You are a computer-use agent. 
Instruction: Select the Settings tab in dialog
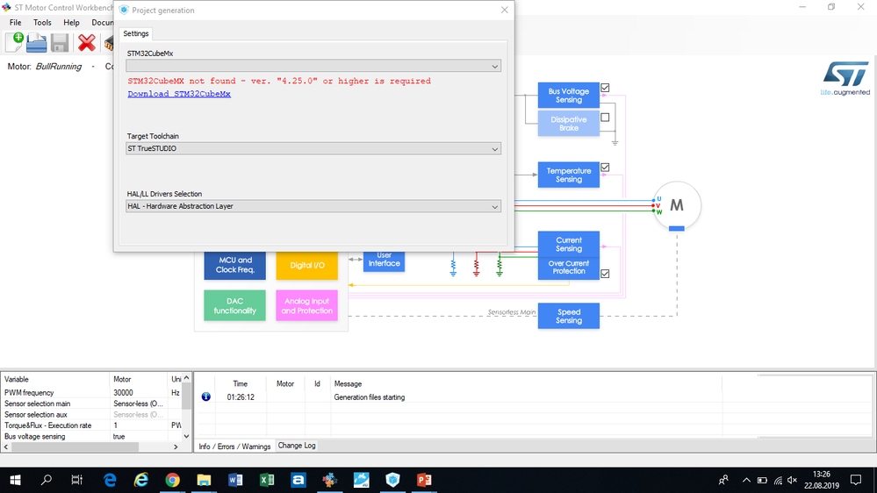136,33
